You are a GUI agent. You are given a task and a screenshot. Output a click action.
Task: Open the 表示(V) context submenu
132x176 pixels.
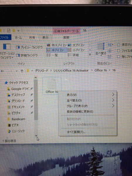[x=88, y=95]
